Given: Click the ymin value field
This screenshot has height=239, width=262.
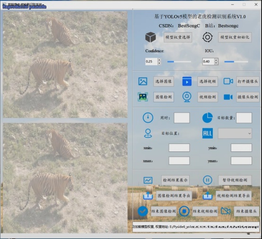Looking at the screenshot, I should [x=241, y=148].
